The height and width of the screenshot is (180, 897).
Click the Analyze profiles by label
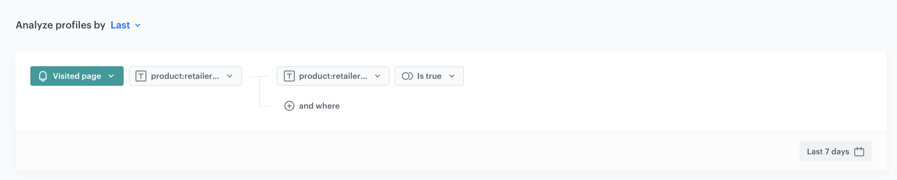pyautogui.click(x=61, y=25)
